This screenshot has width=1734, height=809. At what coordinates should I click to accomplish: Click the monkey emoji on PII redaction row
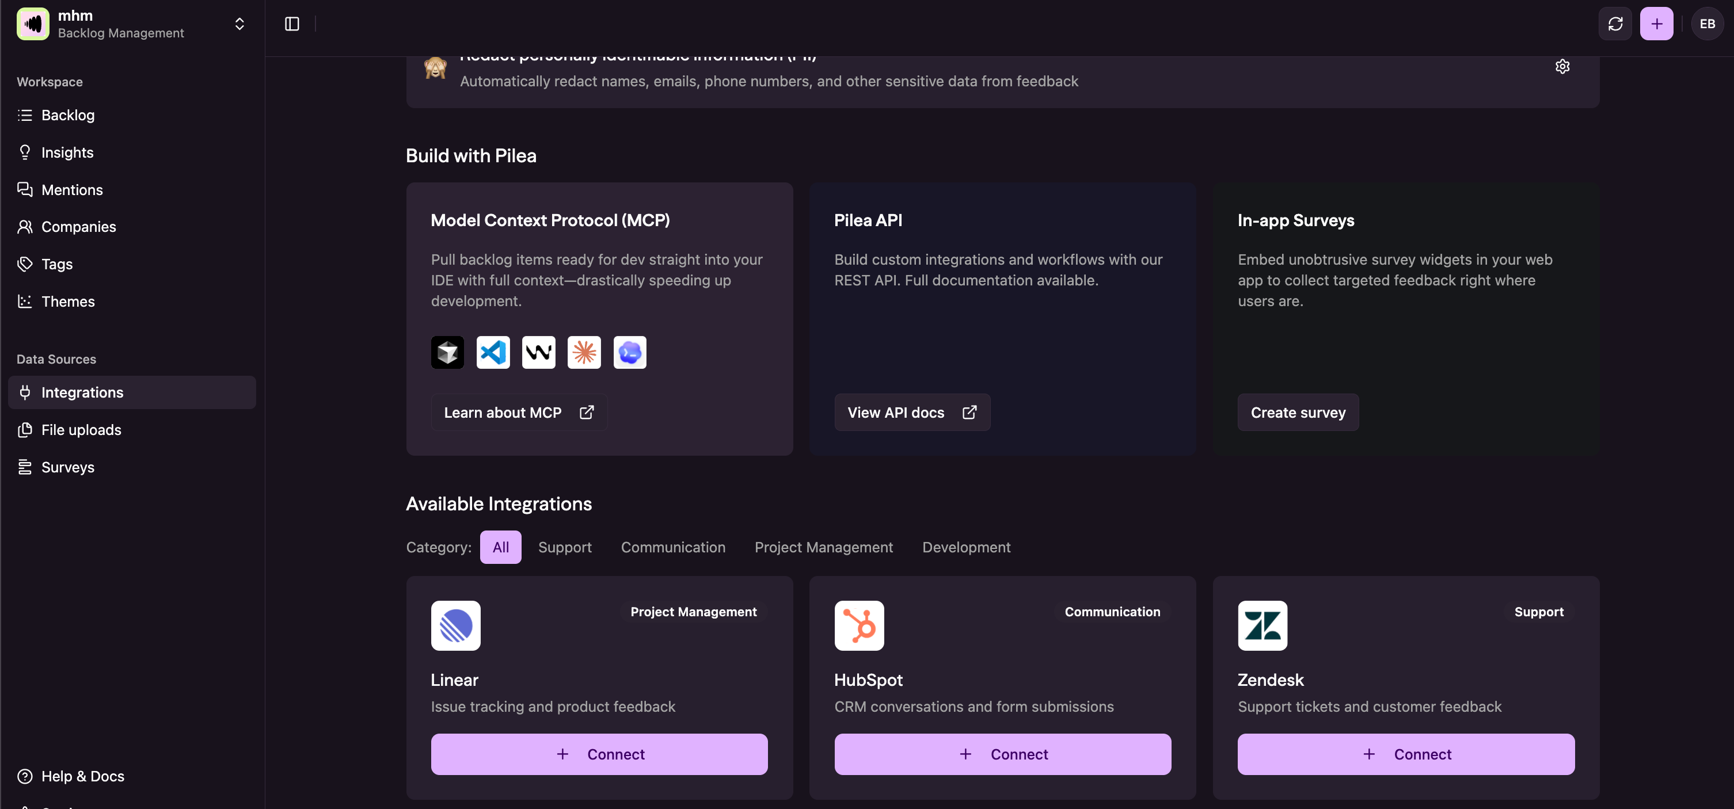coord(436,68)
